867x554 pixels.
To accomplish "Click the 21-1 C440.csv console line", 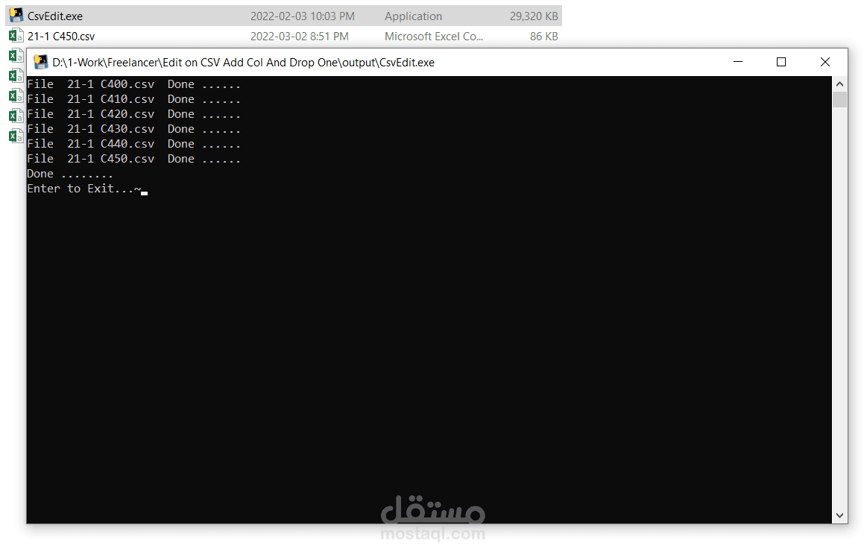I will (133, 144).
